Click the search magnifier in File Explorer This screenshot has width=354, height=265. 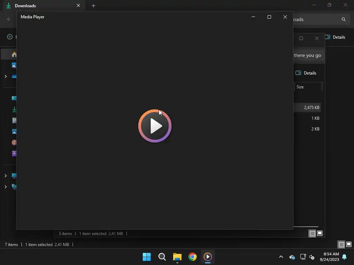click(343, 19)
